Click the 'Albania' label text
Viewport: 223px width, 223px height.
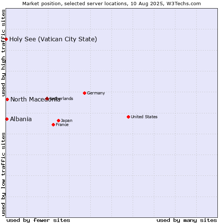tap(21, 119)
